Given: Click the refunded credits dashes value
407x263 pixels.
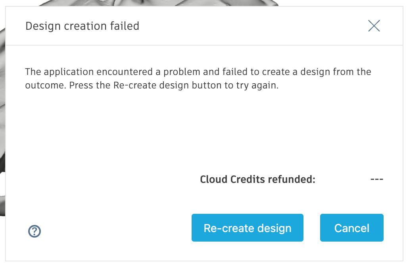Looking at the screenshot, I should point(376,179).
